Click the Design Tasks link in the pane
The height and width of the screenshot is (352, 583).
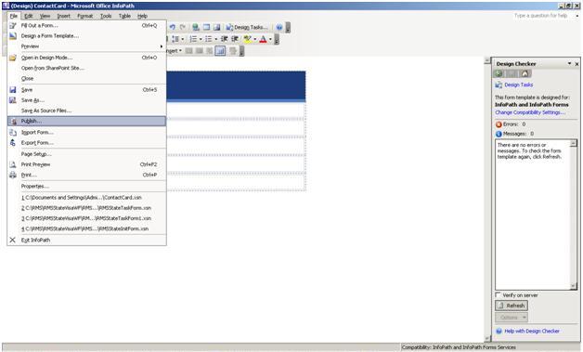[518, 85]
